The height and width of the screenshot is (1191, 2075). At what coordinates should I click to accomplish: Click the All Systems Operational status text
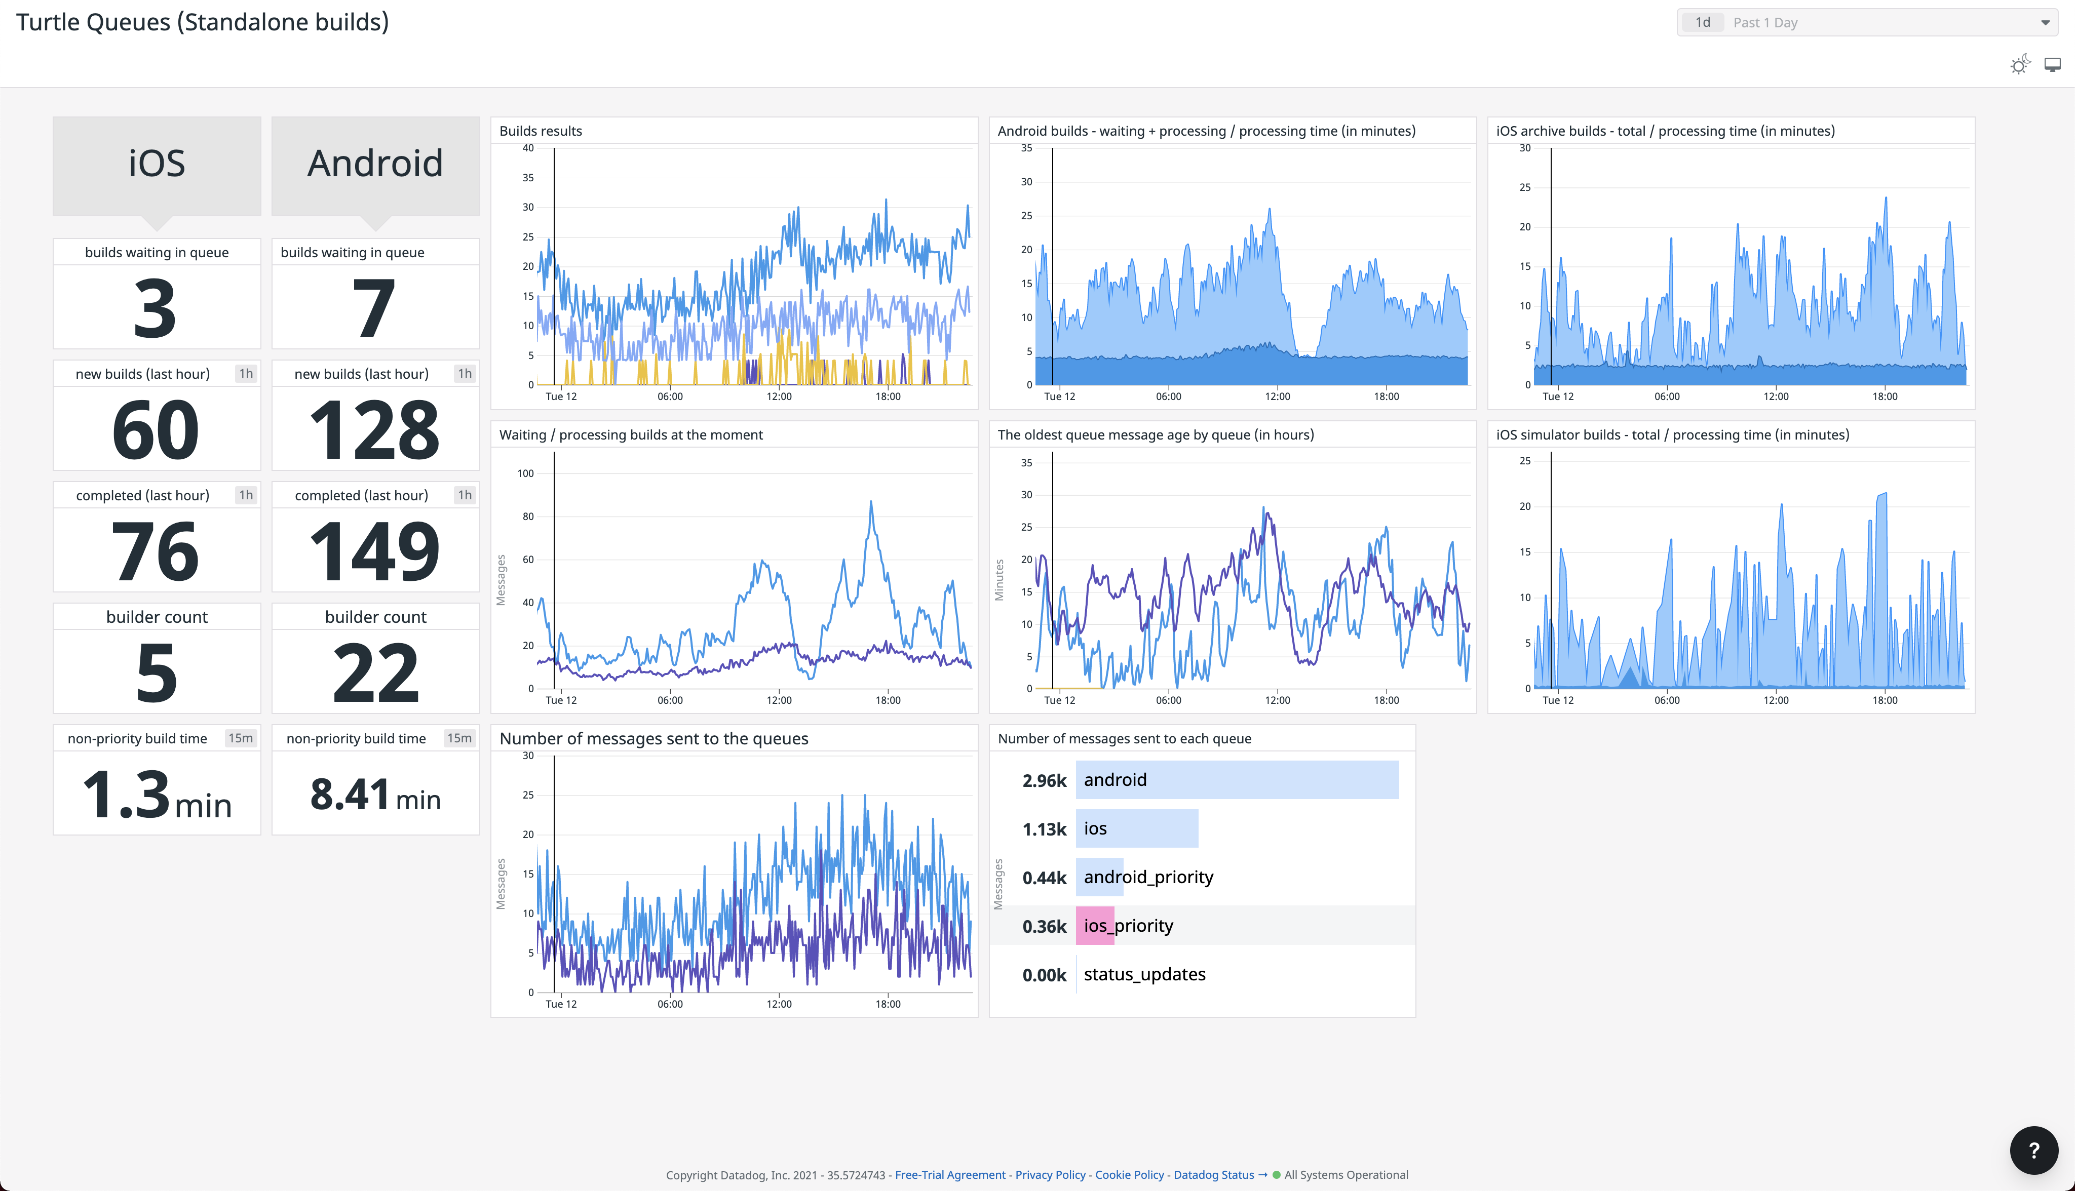click(1346, 1175)
